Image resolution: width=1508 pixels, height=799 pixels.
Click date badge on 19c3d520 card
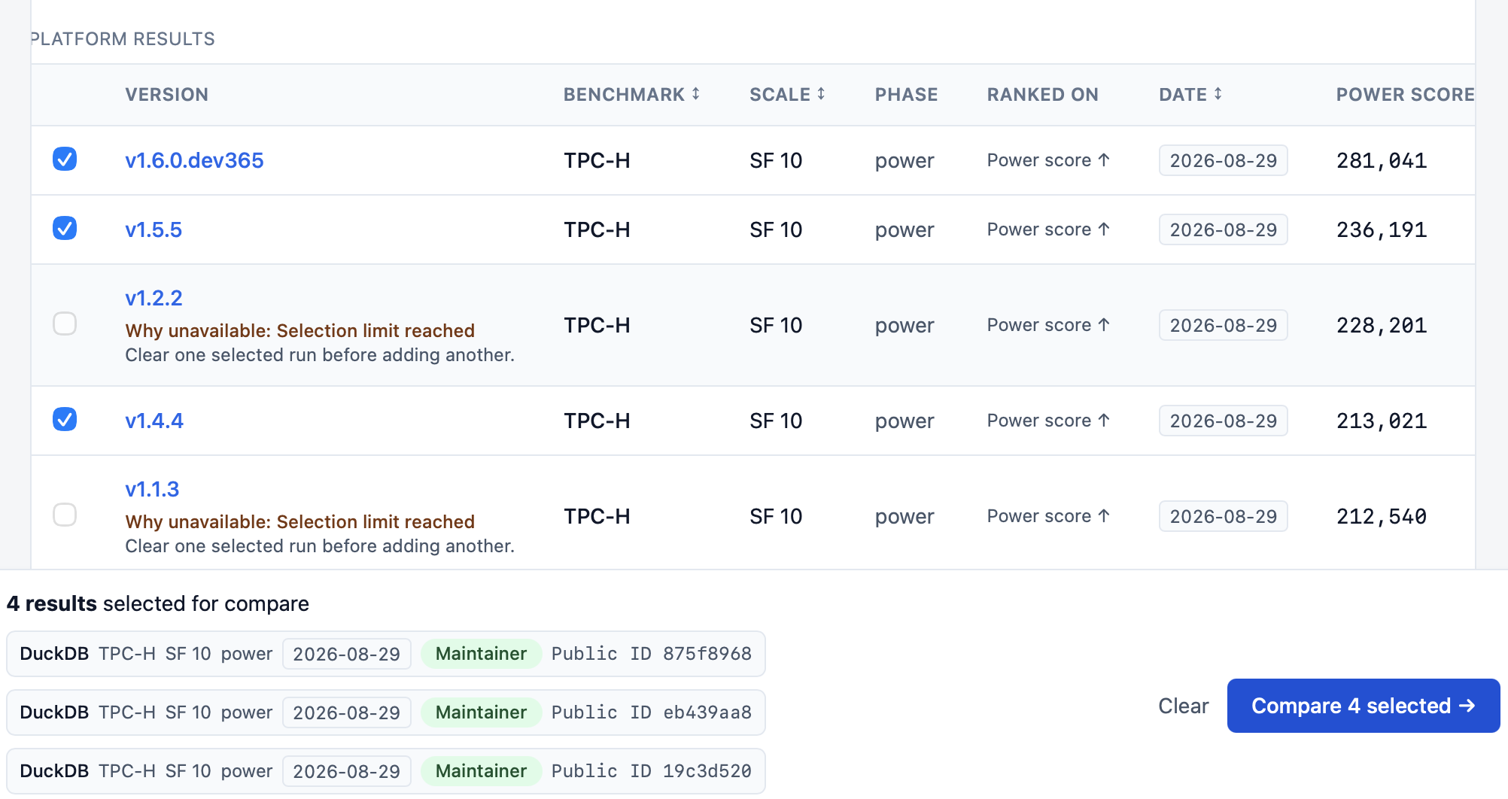[347, 771]
